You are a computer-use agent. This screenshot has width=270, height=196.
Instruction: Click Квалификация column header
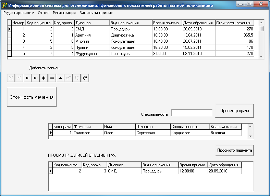click(x=225, y=127)
